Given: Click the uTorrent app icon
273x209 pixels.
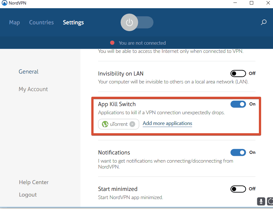Looking at the screenshot, I should pyautogui.click(x=105, y=124).
